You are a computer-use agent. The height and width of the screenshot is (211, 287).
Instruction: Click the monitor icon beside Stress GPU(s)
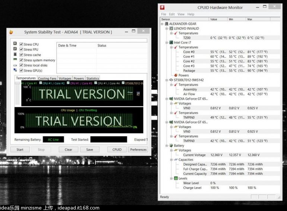click(x=15, y=70)
